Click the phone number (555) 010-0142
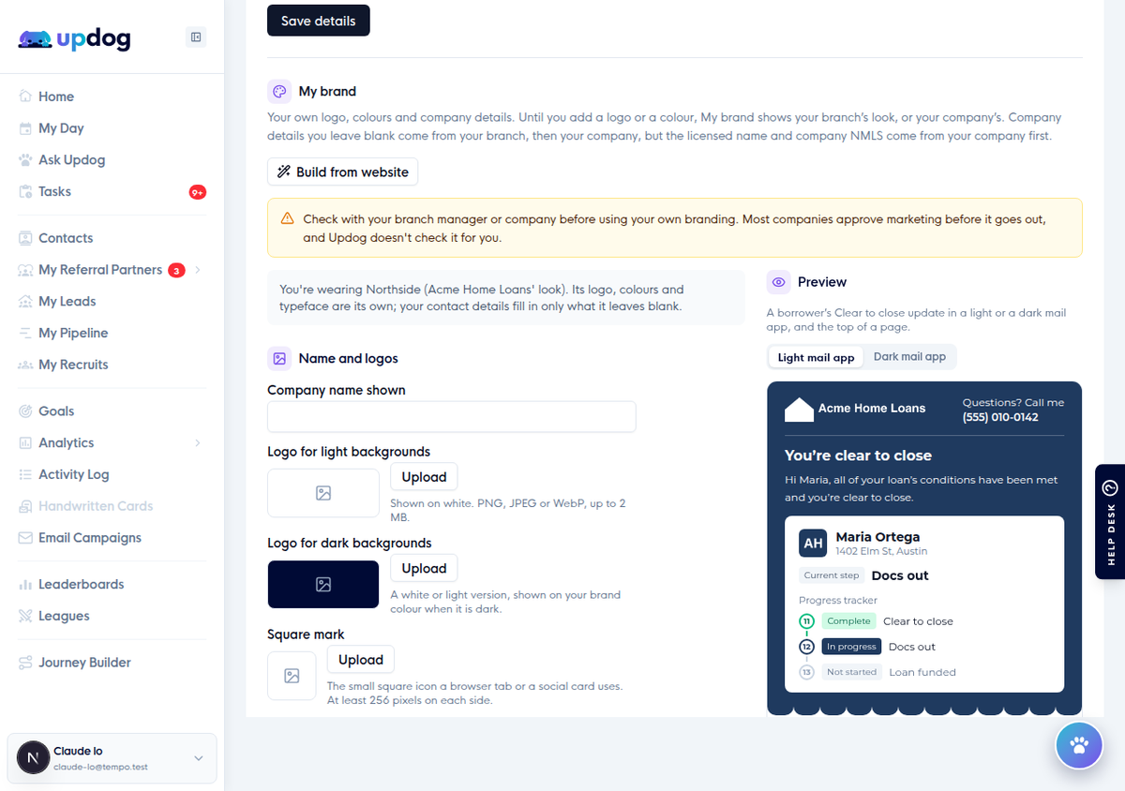Screen dimensions: 1125x791 coord(1000,417)
